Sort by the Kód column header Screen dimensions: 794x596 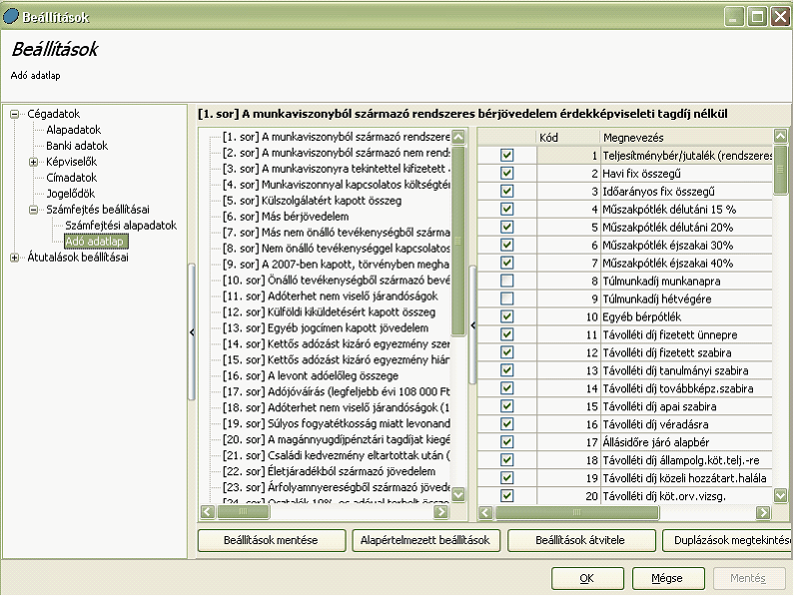pos(567,137)
